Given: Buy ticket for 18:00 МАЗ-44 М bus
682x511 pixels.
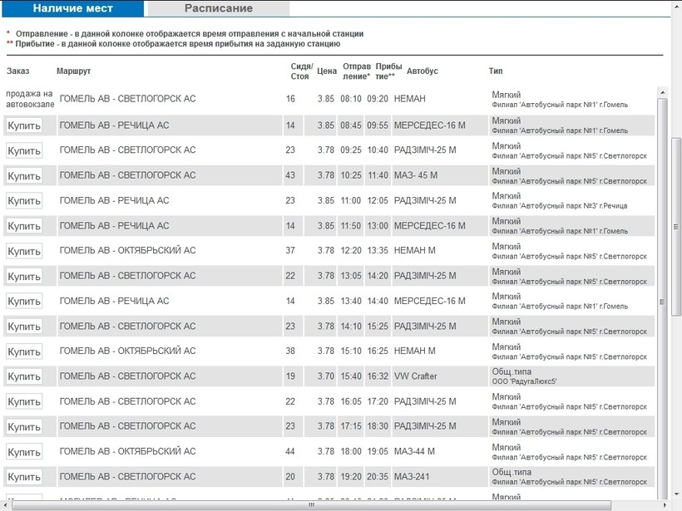Looking at the screenshot, I should point(24,451).
